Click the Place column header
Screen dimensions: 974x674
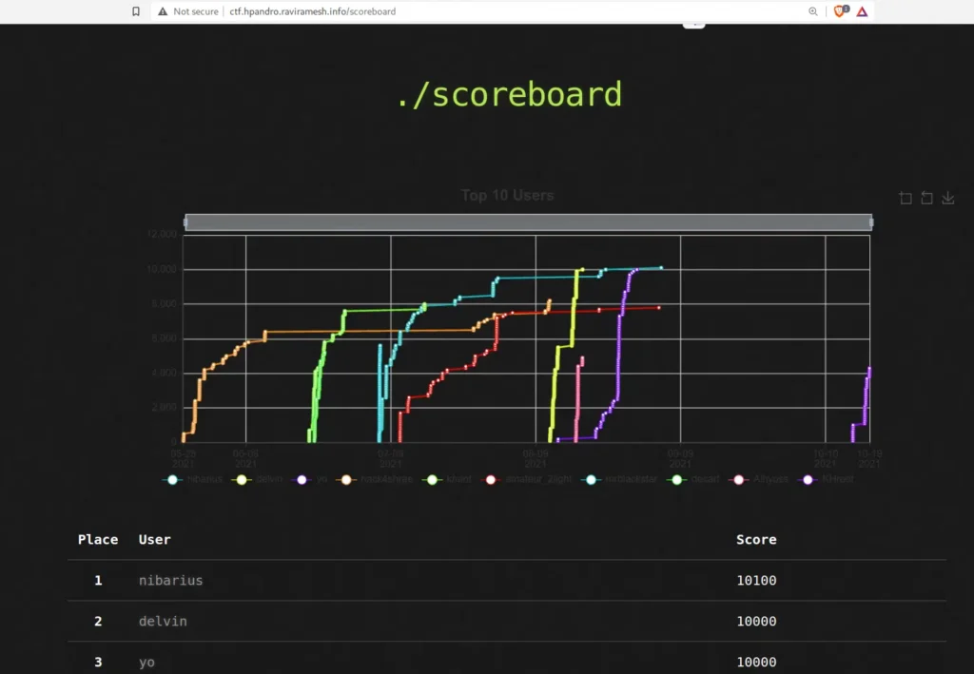click(98, 539)
